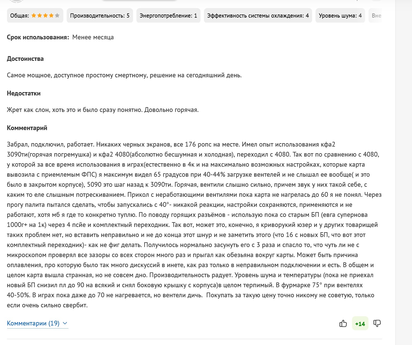Open the Комментарии (19) link
Image resolution: width=412 pixels, height=345 pixels.
coord(33,323)
